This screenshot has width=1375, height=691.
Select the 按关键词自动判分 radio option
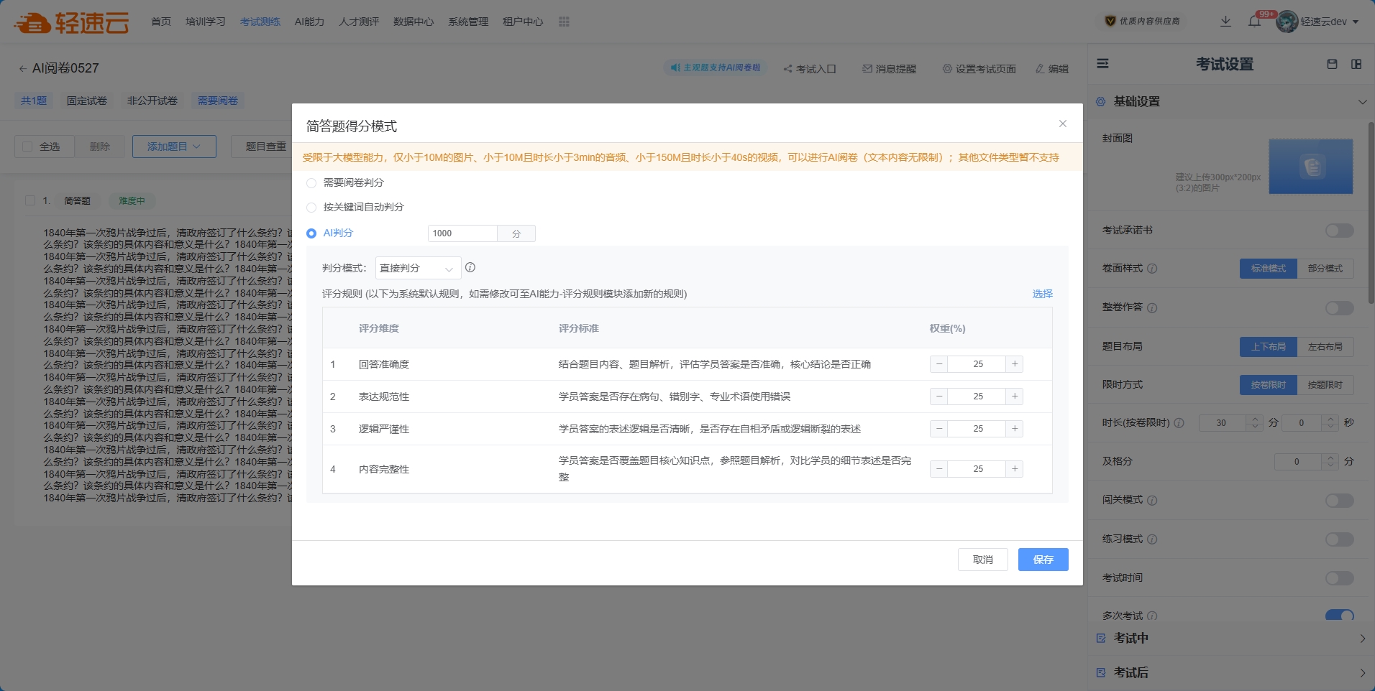(x=311, y=208)
